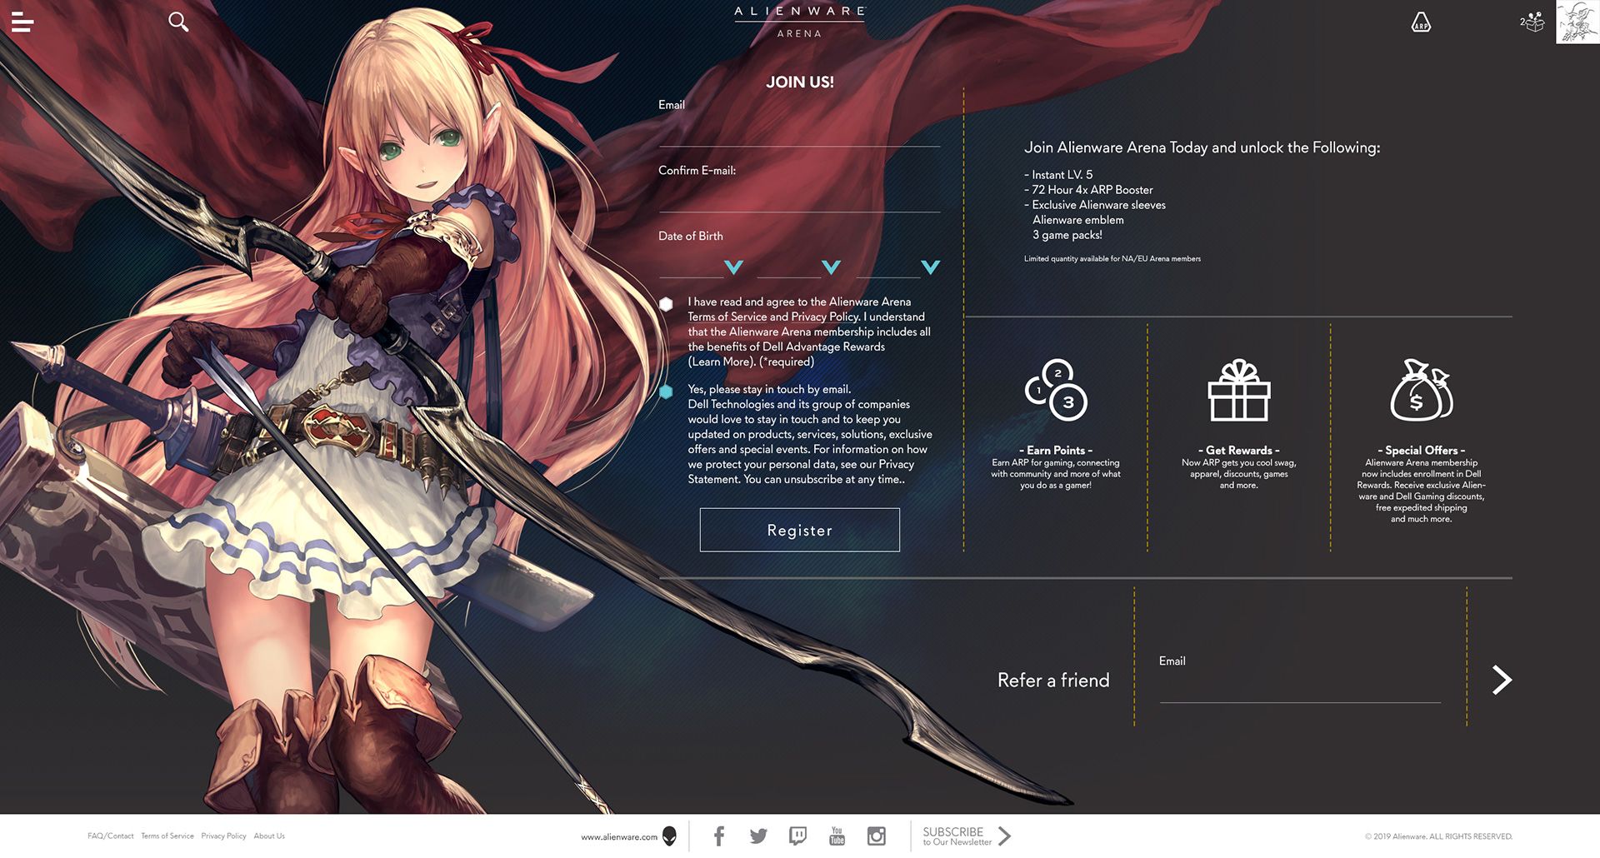Click the '3 game packs!' text
The height and width of the screenshot is (858, 1600).
1067,235
